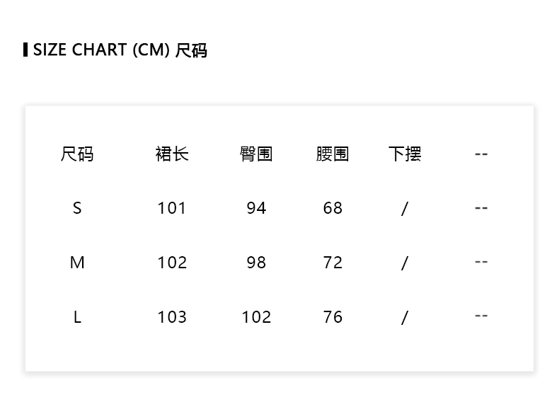Click the waist value 68
Image resolution: width=559 pixels, height=407 pixels.
tap(333, 208)
